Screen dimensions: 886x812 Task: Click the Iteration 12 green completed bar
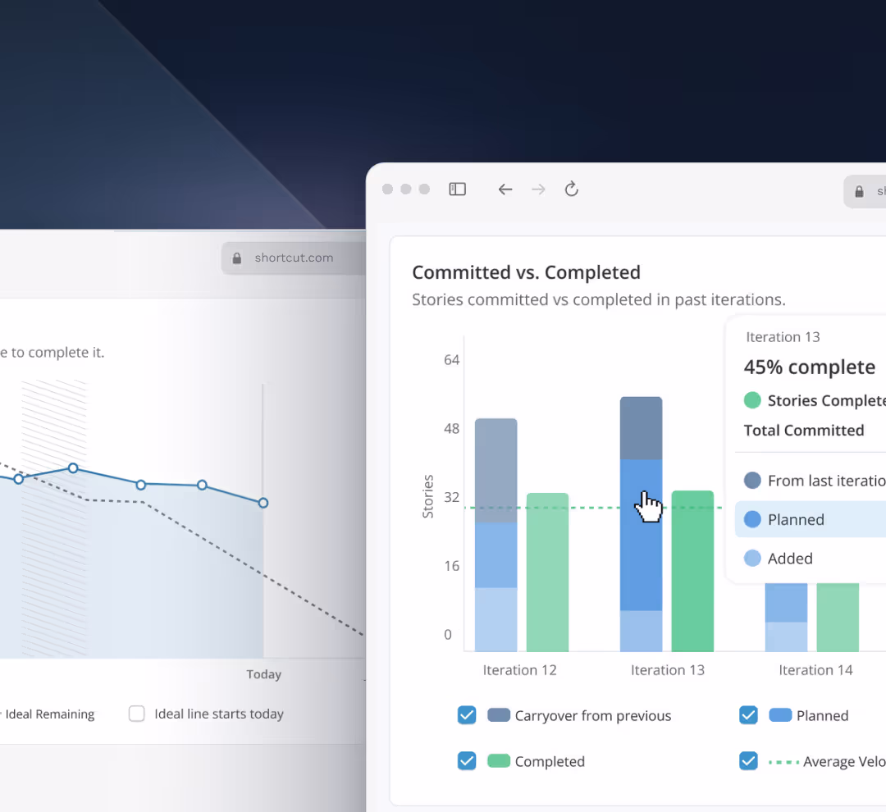point(547,572)
